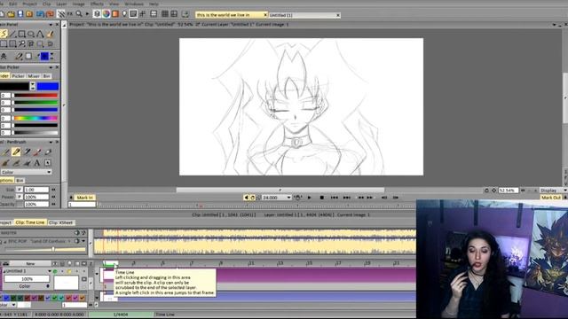Select the Text tool letter A
The image size is (568, 319).
[37, 163]
